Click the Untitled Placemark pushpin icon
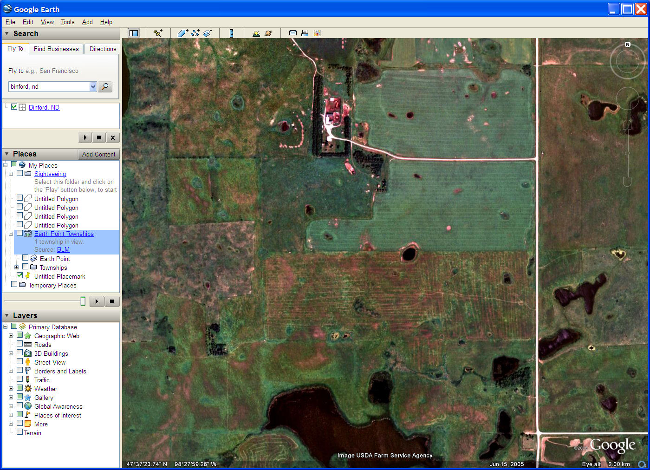 click(28, 276)
